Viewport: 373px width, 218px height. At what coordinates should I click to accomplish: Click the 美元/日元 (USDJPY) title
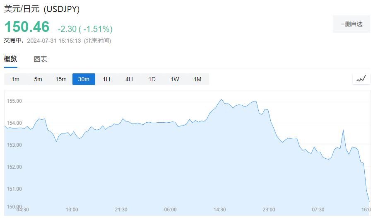pos(42,9)
